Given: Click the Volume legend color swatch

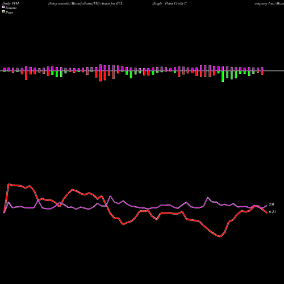Looking at the screenshot, I should (x=3, y=7).
